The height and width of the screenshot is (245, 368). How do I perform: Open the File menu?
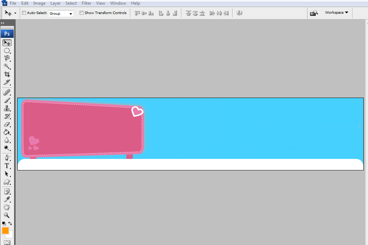(13, 3)
